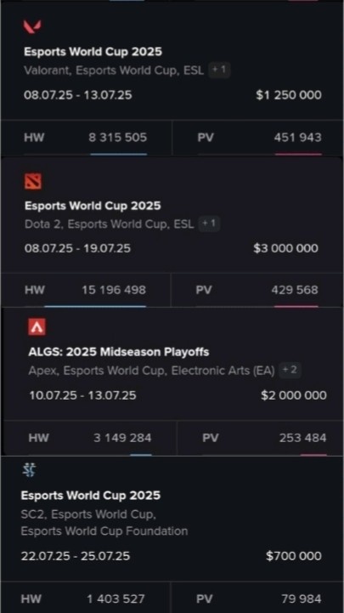344x613 pixels.
Task: Expand the +2 tag on ALGS event
Action: pyautogui.click(x=290, y=370)
